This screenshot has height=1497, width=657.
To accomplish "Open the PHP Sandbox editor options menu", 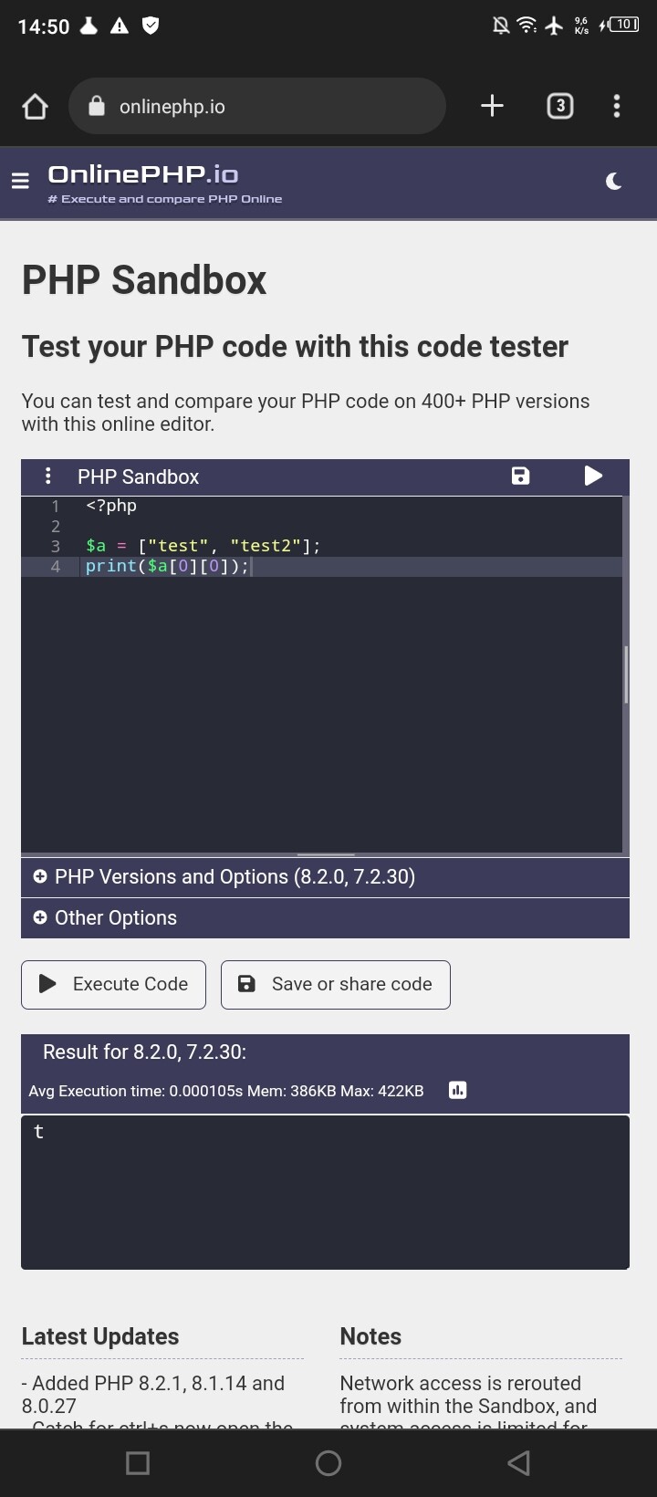I will (x=48, y=476).
